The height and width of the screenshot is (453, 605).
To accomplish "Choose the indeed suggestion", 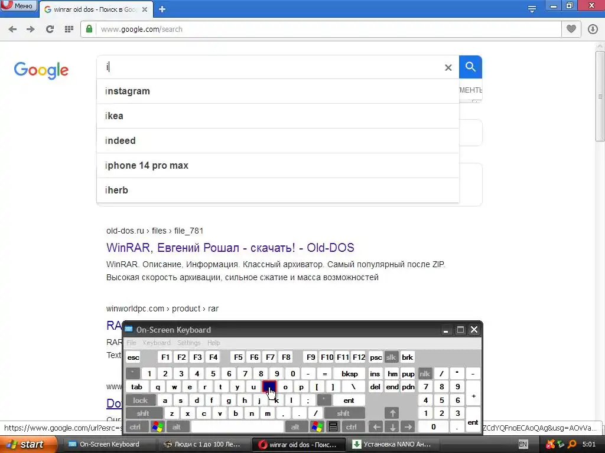I will click(278, 140).
